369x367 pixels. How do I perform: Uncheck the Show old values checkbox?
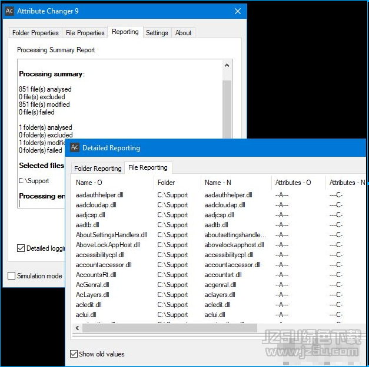(x=74, y=353)
